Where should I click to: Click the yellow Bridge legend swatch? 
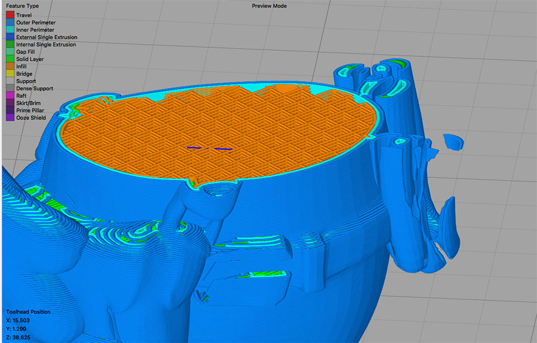(11, 74)
